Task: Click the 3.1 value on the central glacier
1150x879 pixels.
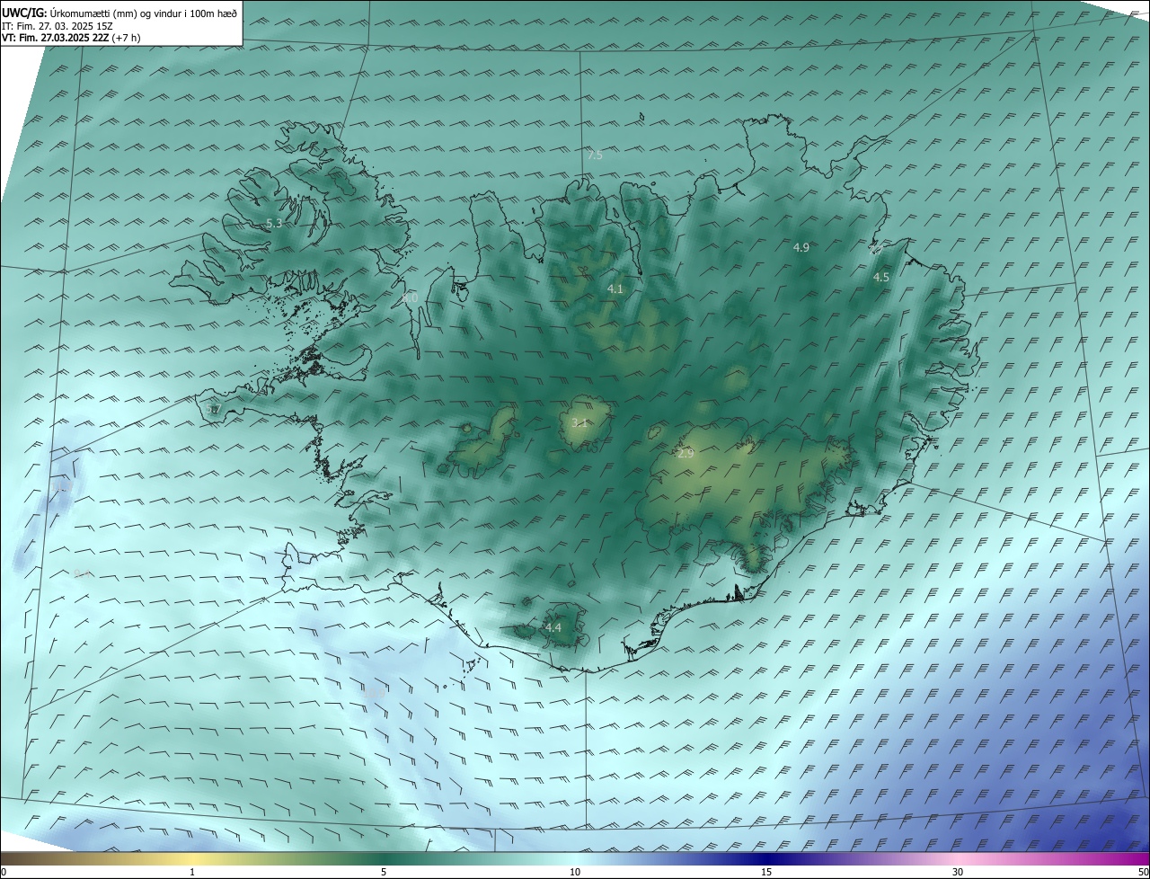Action: click(579, 422)
